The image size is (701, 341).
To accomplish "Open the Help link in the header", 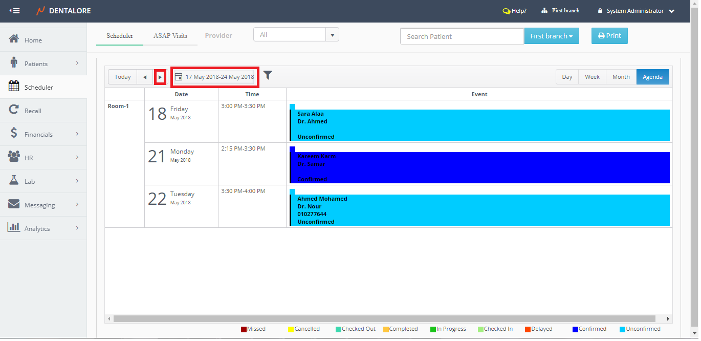I will click(514, 11).
